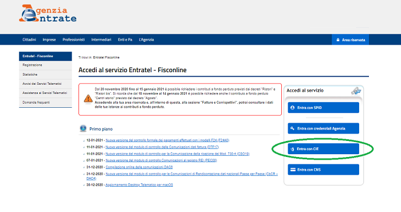401x212 pixels.
Task: Click the date 07-01-2021 in news list
Action: (95, 160)
